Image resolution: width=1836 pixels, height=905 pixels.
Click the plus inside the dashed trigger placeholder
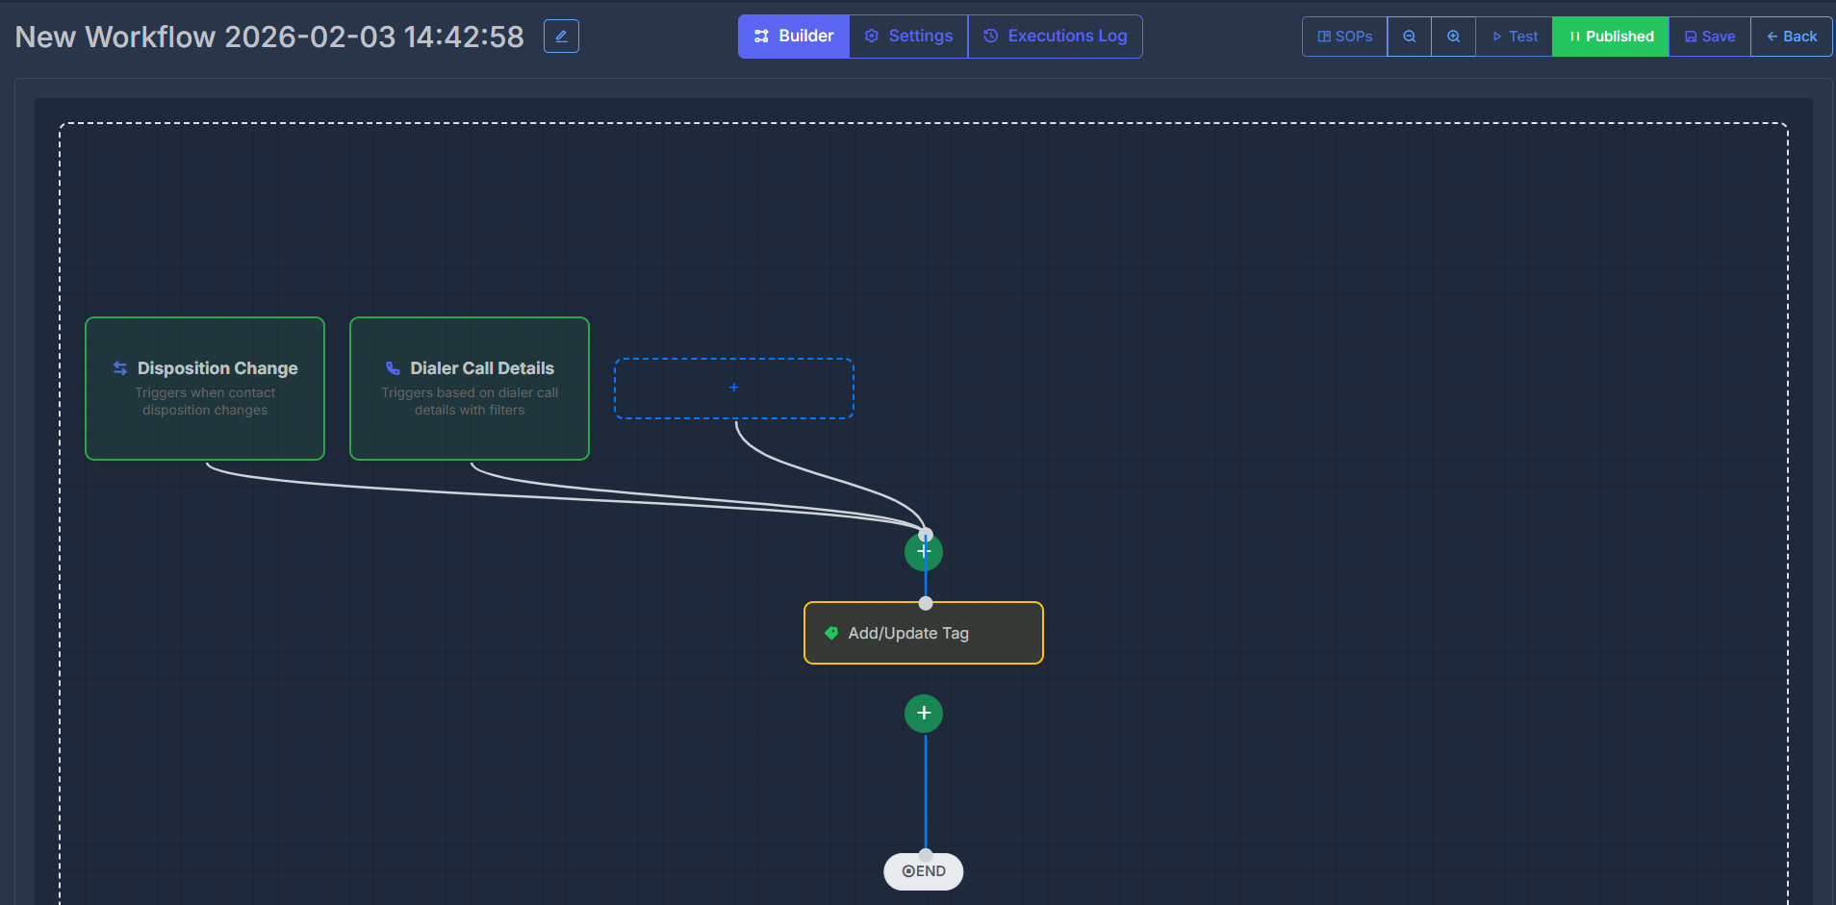click(x=733, y=388)
